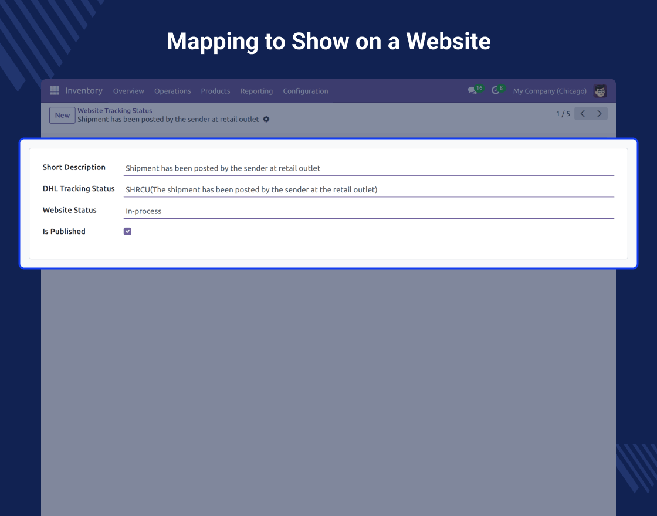657x516 pixels.
Task: Click the Inventory app title
Action: (84, 91)
